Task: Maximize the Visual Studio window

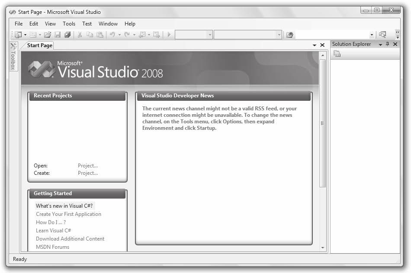Action: (377, 10)
